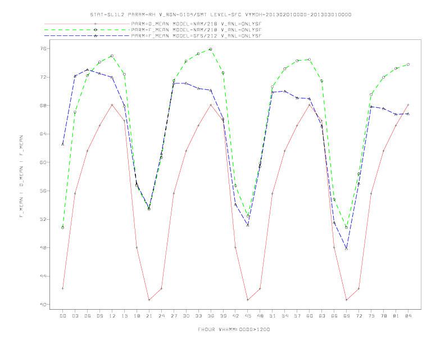Click the triangle marker on blue legend line
Viewport: 445px width, 344px height.
click(96, 36)
